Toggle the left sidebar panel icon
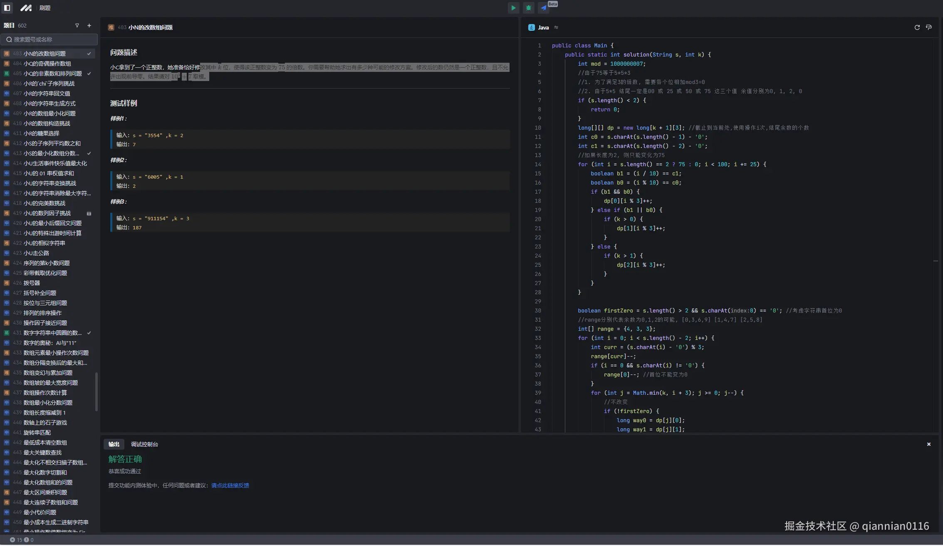This screenshot has height=546, width=943. coord(7,8)
